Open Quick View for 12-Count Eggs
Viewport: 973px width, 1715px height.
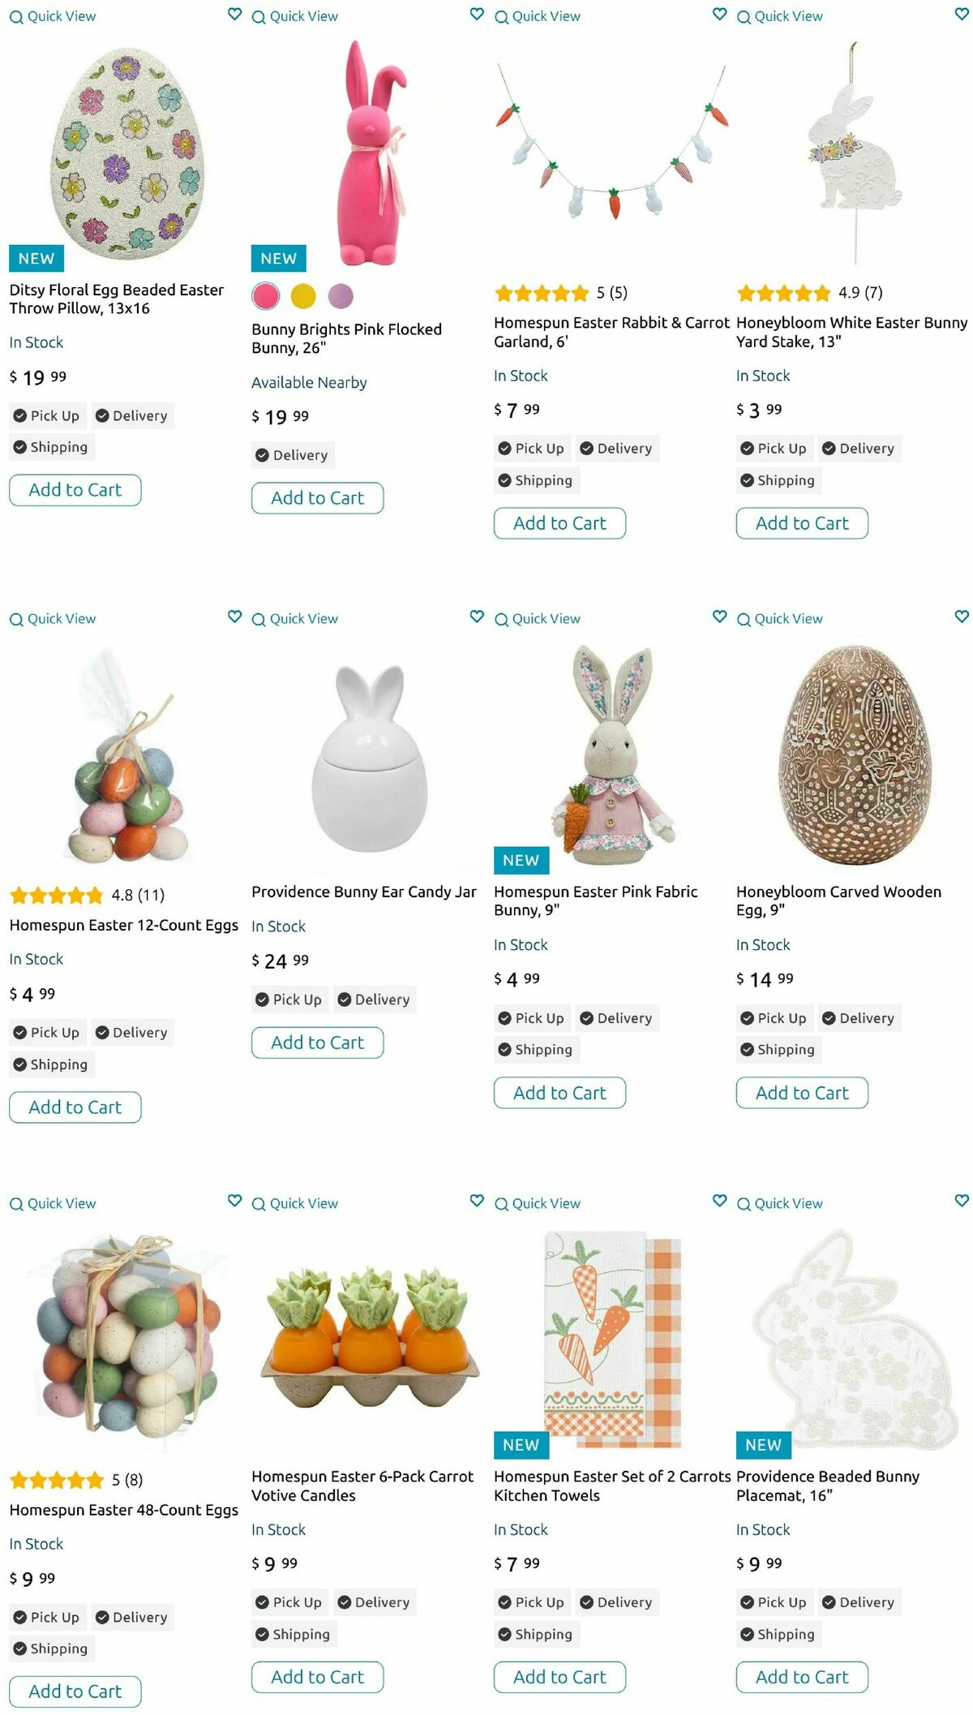tap(53, 619)
